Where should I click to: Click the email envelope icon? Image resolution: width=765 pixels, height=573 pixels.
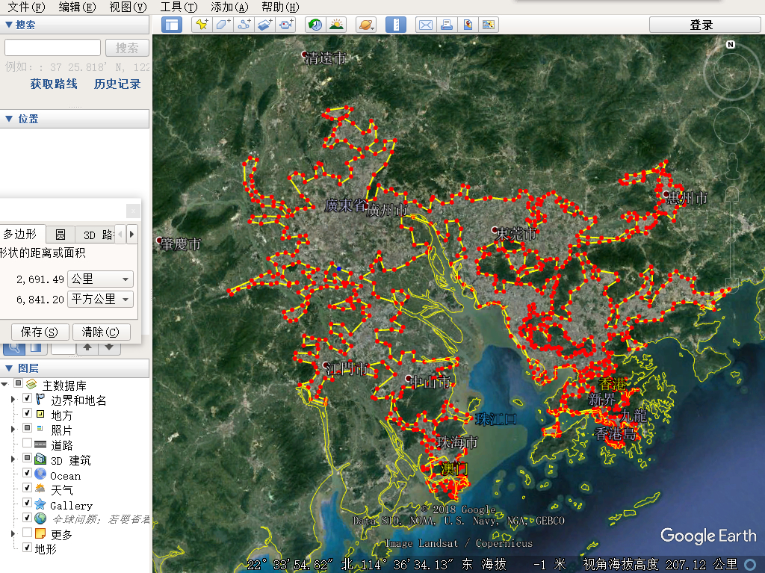(x=426, y=25)
